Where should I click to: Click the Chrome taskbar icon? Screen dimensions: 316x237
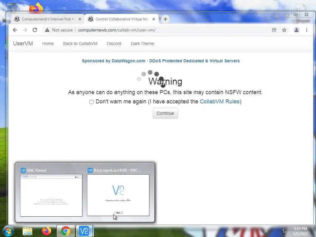65,231
